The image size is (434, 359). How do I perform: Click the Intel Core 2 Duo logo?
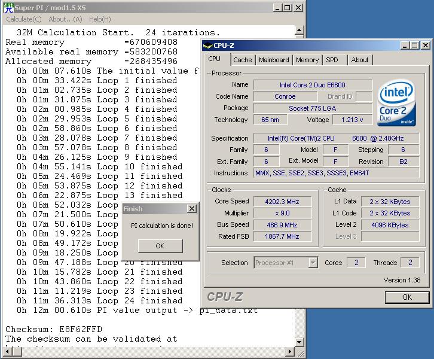[396, 103]
